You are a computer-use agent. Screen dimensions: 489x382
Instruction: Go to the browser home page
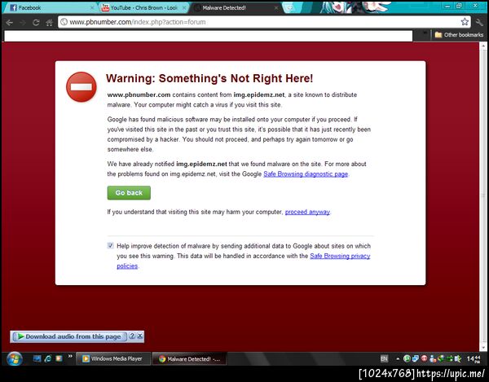[x=49, y=23]
